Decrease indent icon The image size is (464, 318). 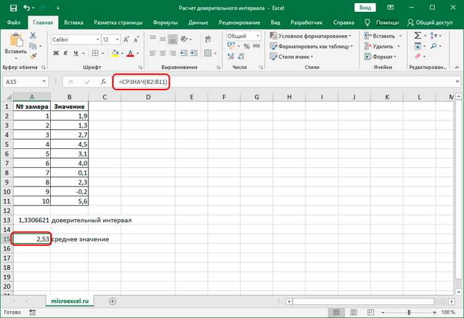click(x=184, y=53)
